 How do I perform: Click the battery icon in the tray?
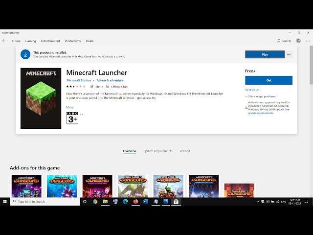(x=272, y=202)
